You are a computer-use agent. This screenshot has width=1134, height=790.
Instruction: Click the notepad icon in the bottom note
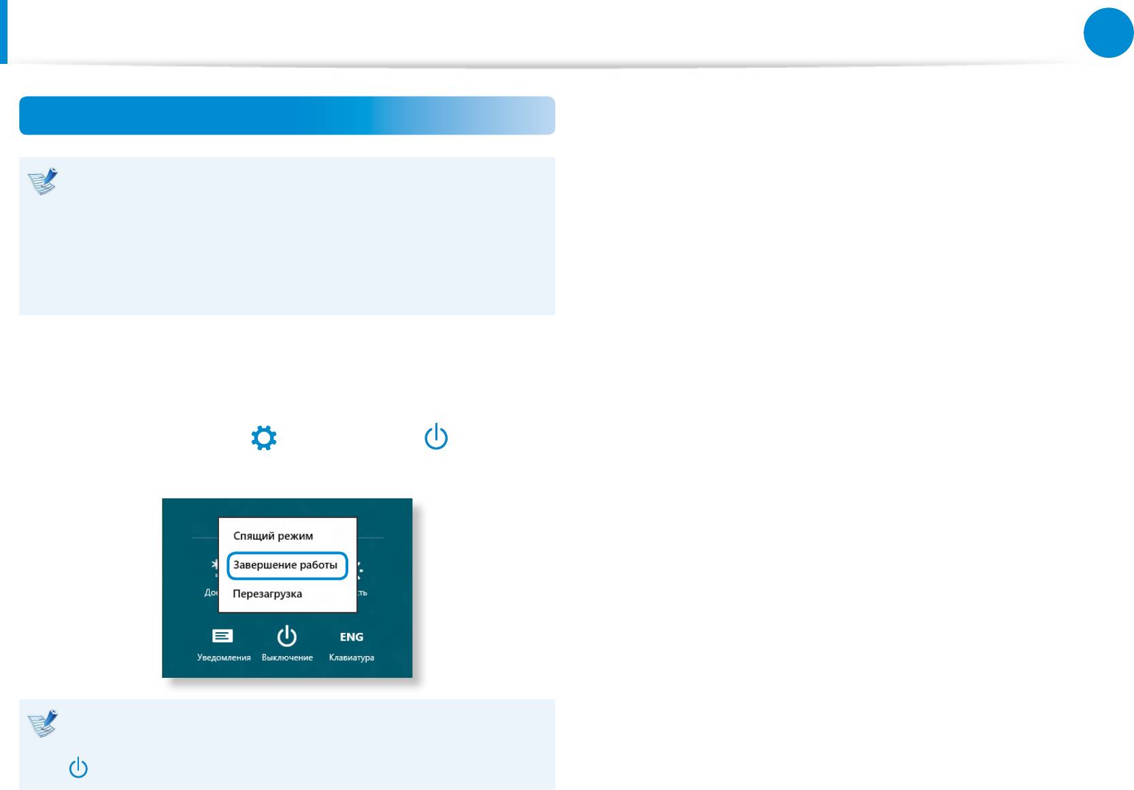pyautogui.click(x=43, y=723)
